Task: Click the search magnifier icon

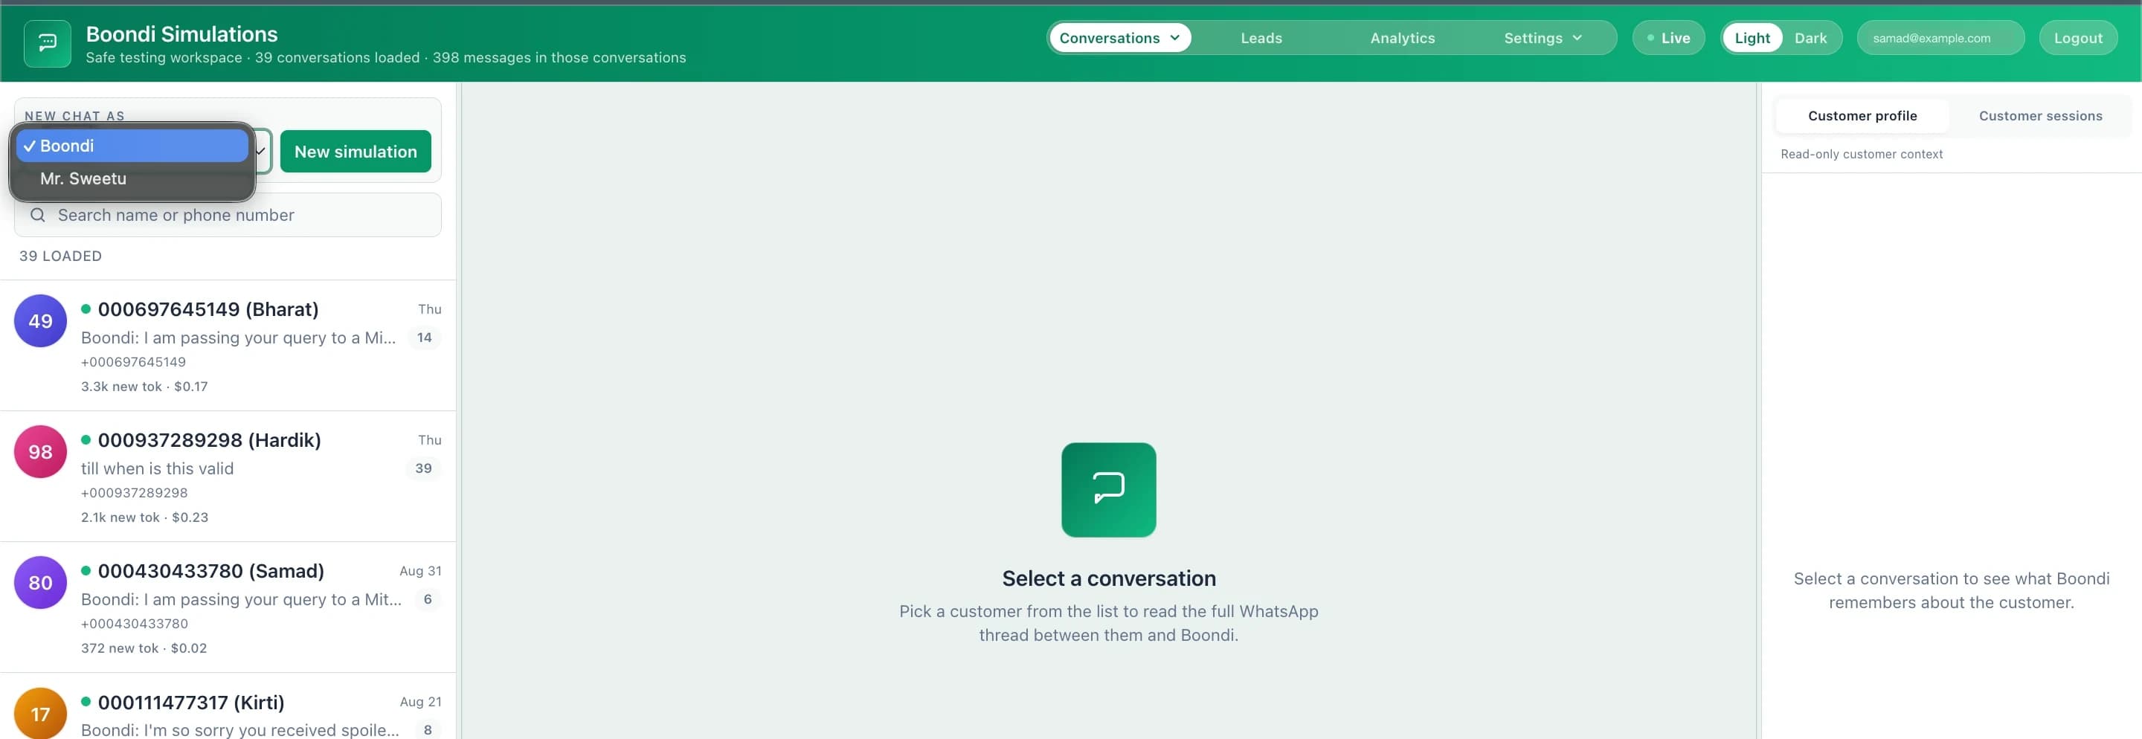Action: click(37, 216)
